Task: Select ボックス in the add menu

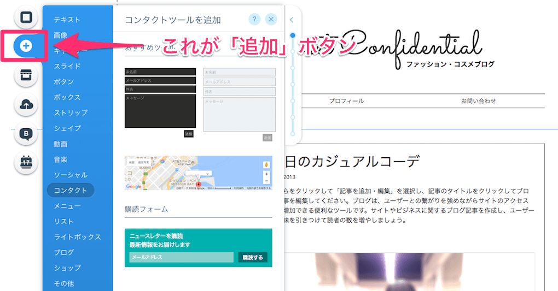Action: click(67, 97)
